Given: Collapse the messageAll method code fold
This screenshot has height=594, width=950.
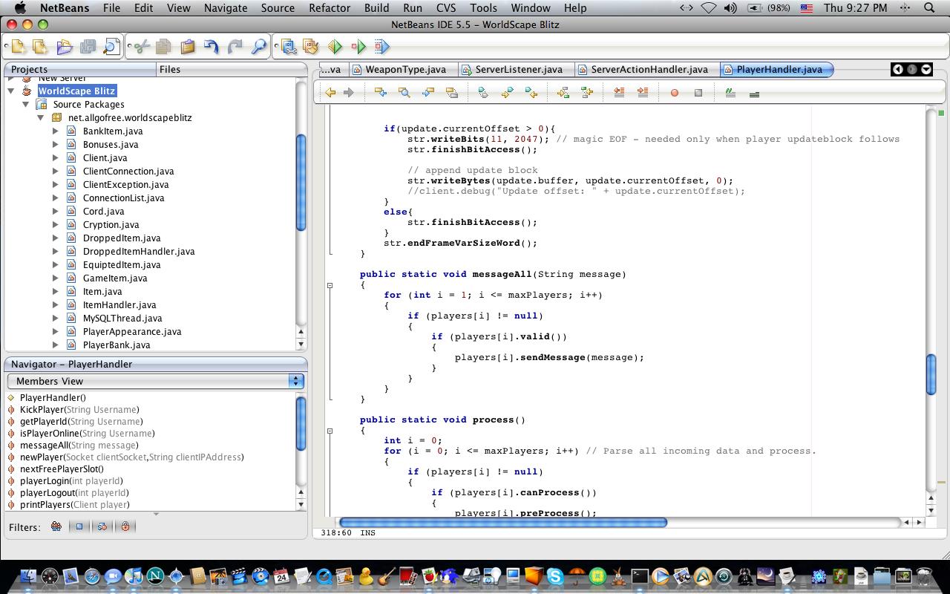Looking at the screenshot, I should click(330, 285).
